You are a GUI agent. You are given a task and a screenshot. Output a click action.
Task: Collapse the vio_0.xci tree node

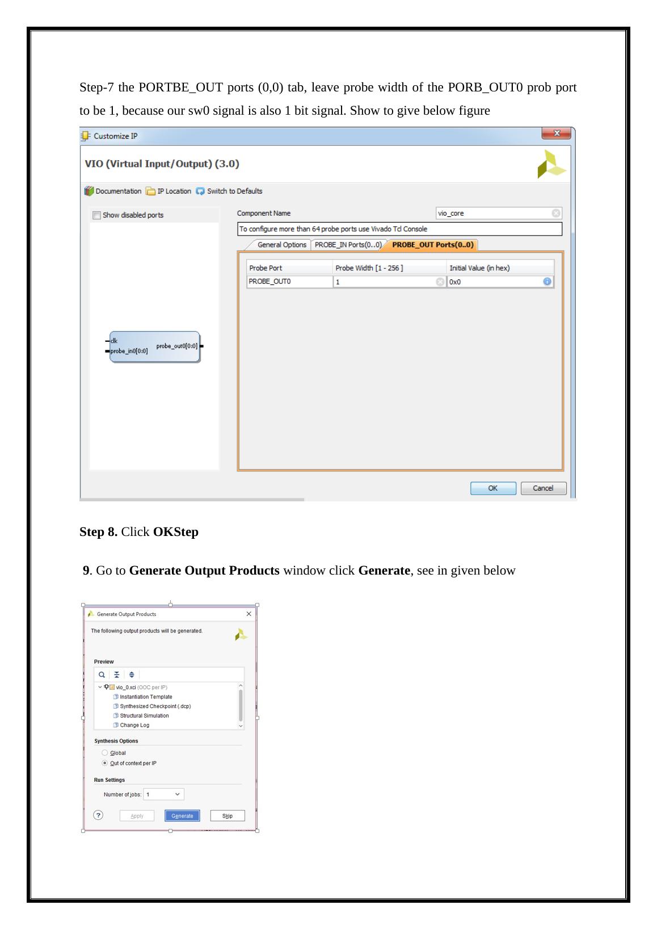[x=100, y=687]
